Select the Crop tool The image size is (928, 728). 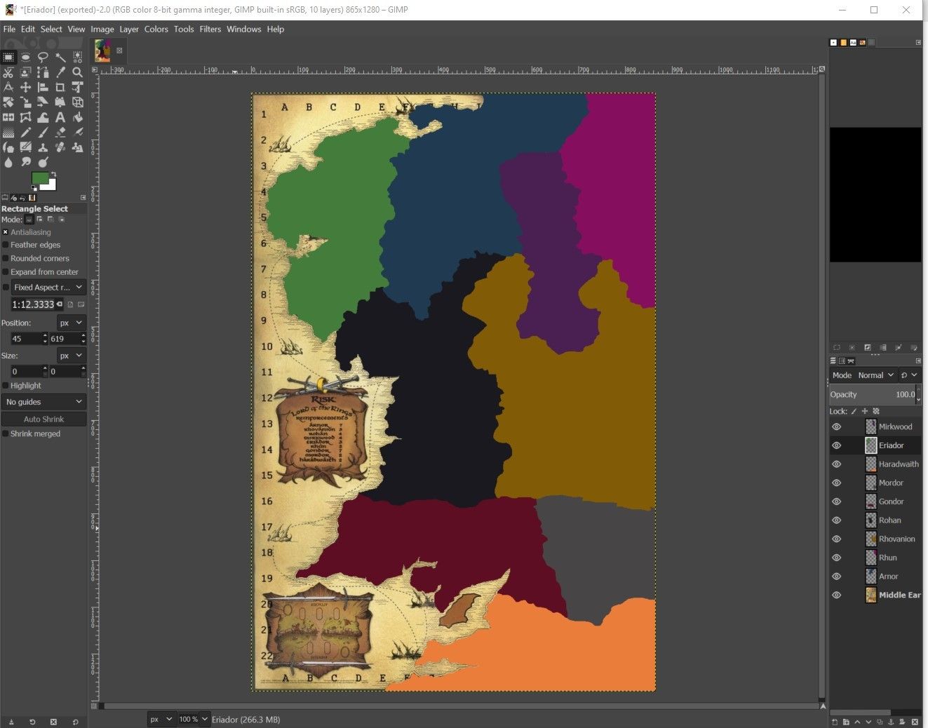[x=60, y=87]
